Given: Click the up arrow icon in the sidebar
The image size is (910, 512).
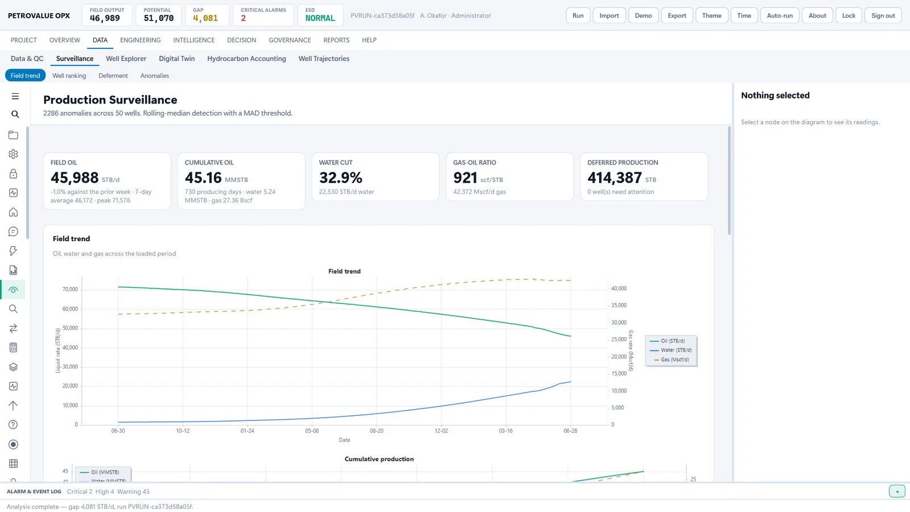Looking at the screenshot, I should 13,406.
